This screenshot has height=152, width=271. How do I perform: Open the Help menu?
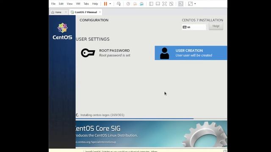(x=95, y=4)
